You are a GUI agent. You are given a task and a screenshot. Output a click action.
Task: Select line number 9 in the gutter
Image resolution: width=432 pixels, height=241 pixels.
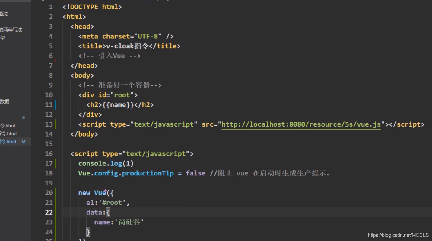(51, 85)
